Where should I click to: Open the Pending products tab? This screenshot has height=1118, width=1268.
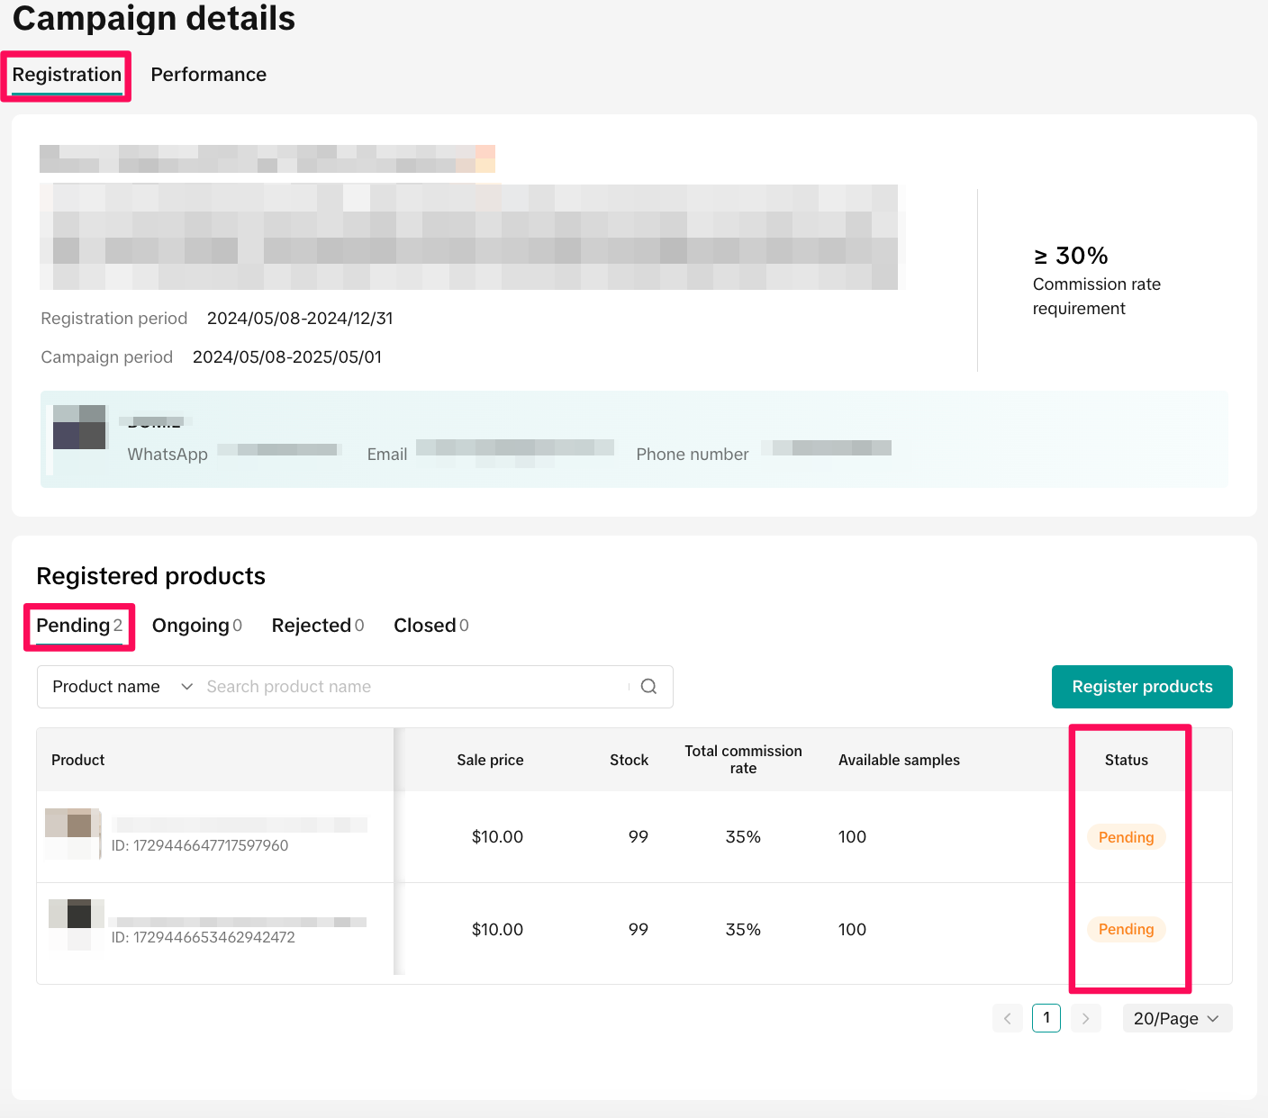78,626
